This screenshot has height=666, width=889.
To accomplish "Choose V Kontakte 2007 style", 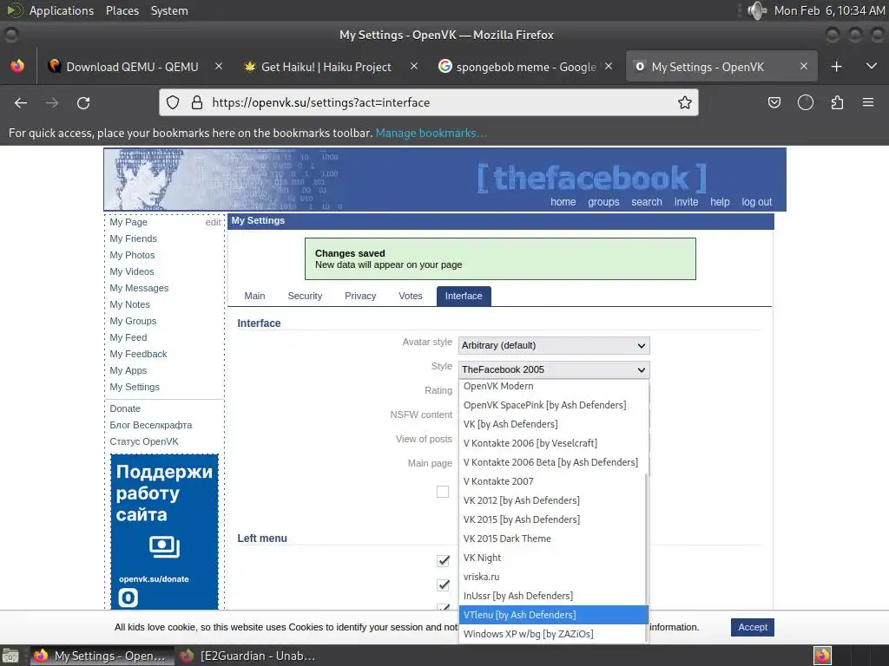I will (551, 481).
